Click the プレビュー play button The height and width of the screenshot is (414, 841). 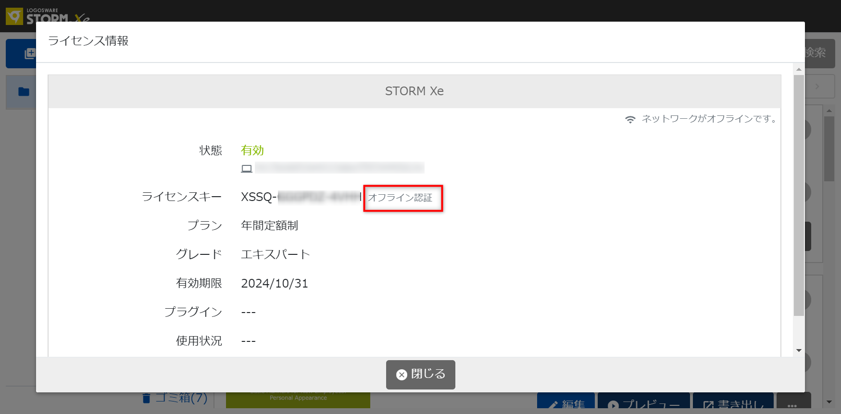click(x=643, y=403)
